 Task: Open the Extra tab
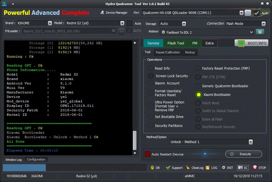coord(209,43)
